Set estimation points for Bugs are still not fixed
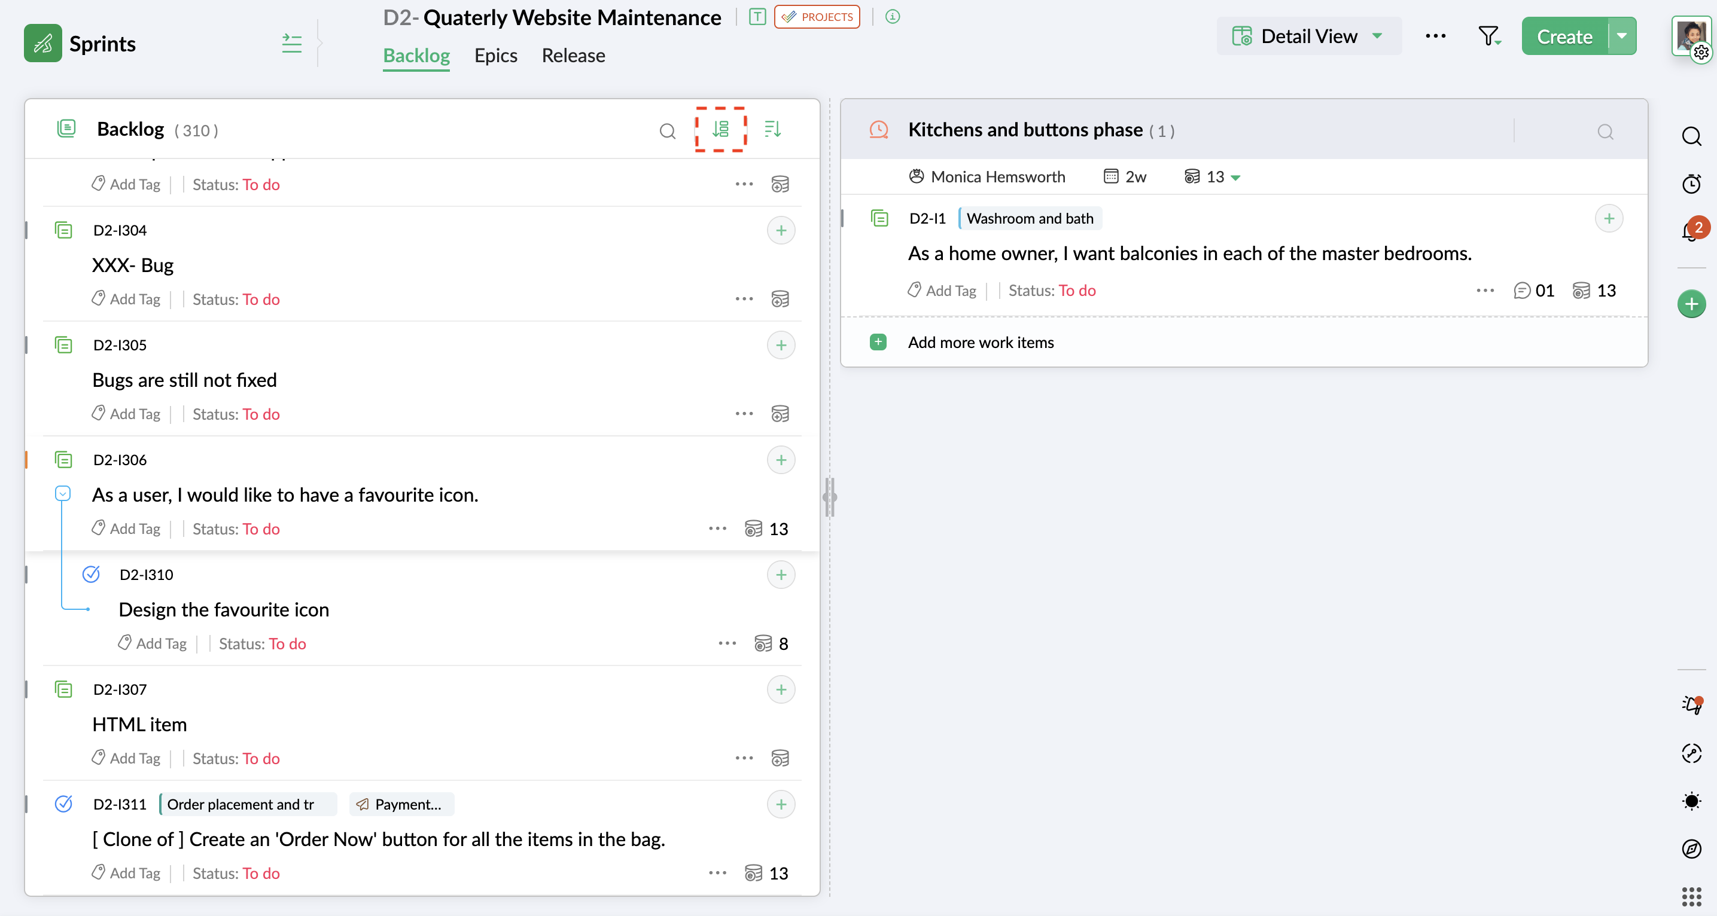 click(780, 414)
